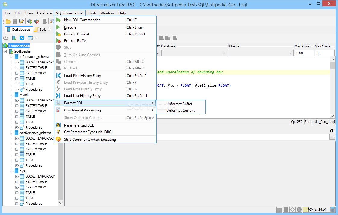Open the Tools menu
Screen dimensions: 338x215
tap(92, 13)
